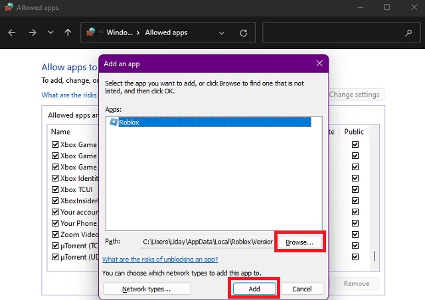Click the Allowed apps title bar icon
Viewport: 425px width, 300px height.
pyautogui.click(x=9, y=7)
